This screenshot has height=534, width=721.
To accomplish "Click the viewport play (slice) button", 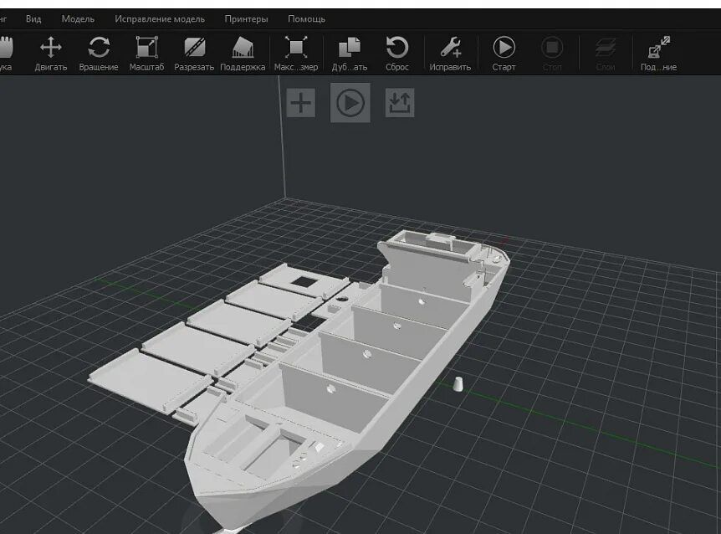I will (350, 103).
